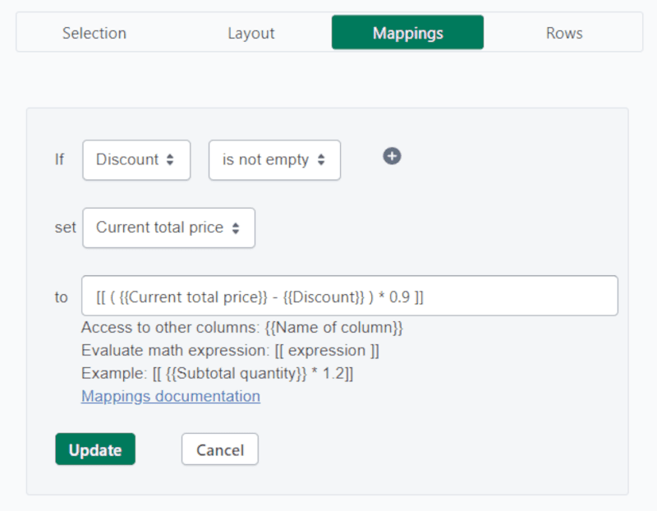Image resolution: width=657 pixels, height=511 pixels.
Task: Open the Mappings documentation link
Action: [x=171, y=396]
